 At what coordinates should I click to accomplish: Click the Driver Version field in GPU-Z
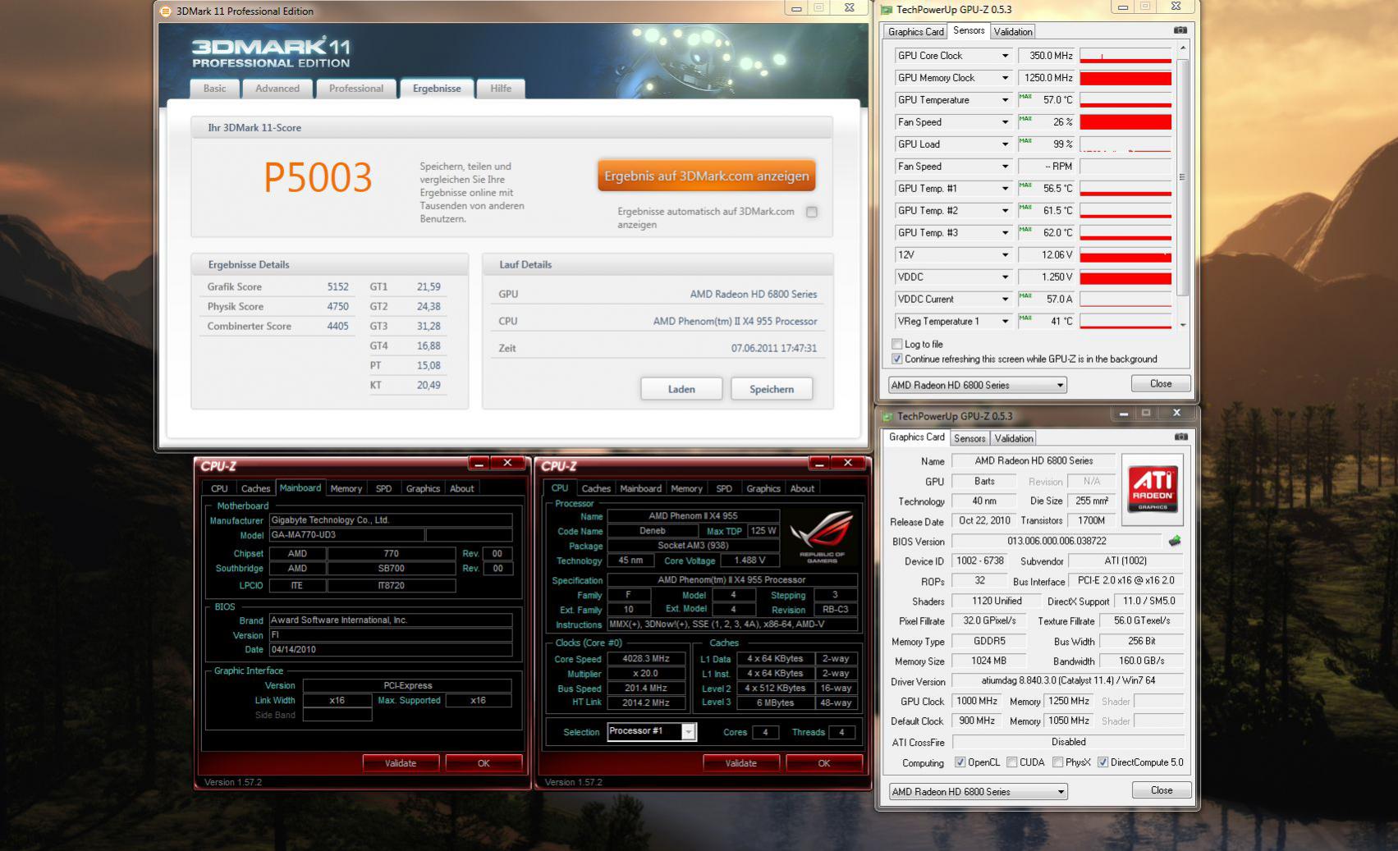pos(1067,681)
